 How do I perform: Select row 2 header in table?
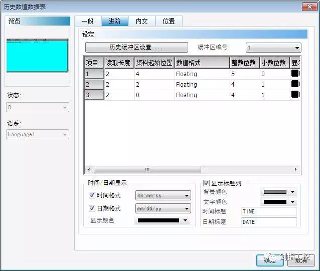click(x=93, y=84)
